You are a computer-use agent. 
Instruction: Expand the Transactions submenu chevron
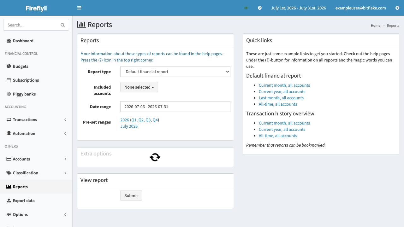pos(65,119)
